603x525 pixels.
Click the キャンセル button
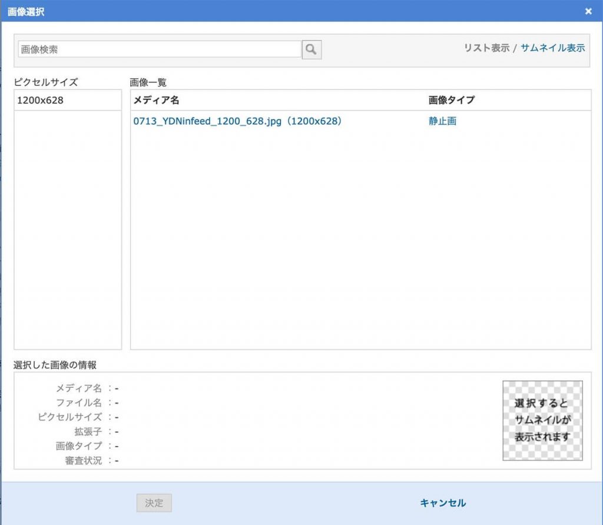[x=443, y=503]
